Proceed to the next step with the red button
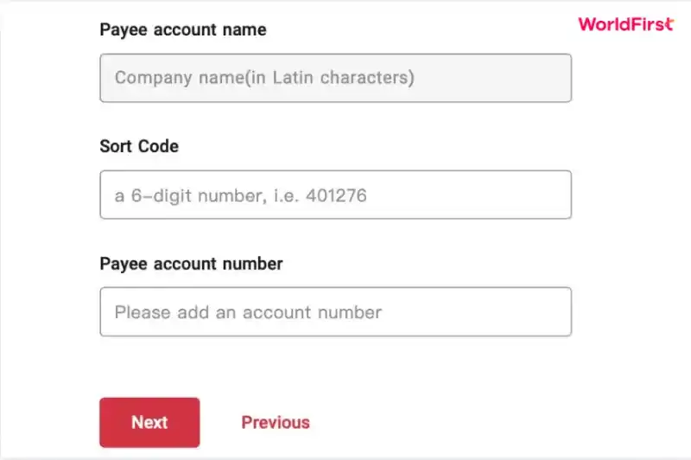691x460 pixels. click(x=149, y=423)
